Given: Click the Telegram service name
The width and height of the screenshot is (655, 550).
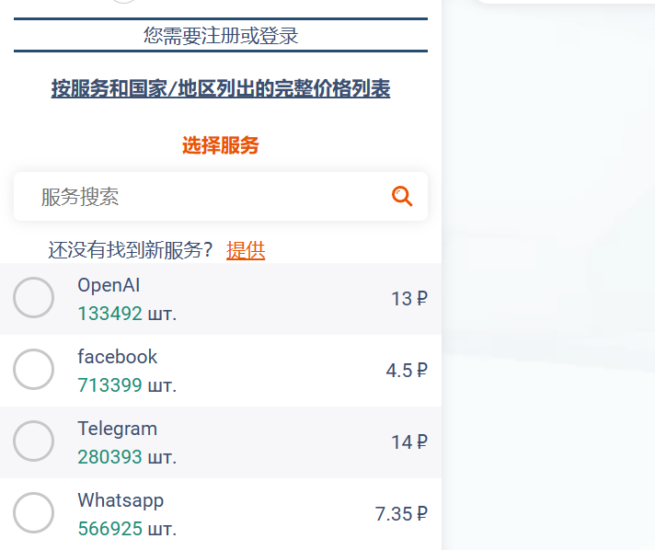Looking at the screenshot, I should 118,429.
